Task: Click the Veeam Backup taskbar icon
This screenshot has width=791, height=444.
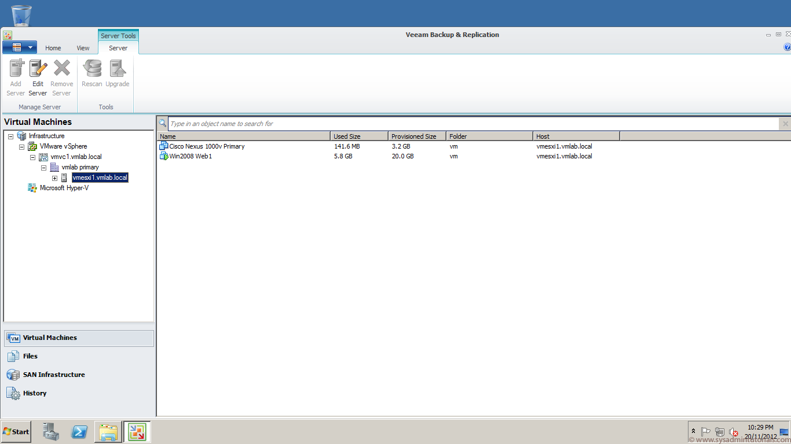Action: pos(137,431)
